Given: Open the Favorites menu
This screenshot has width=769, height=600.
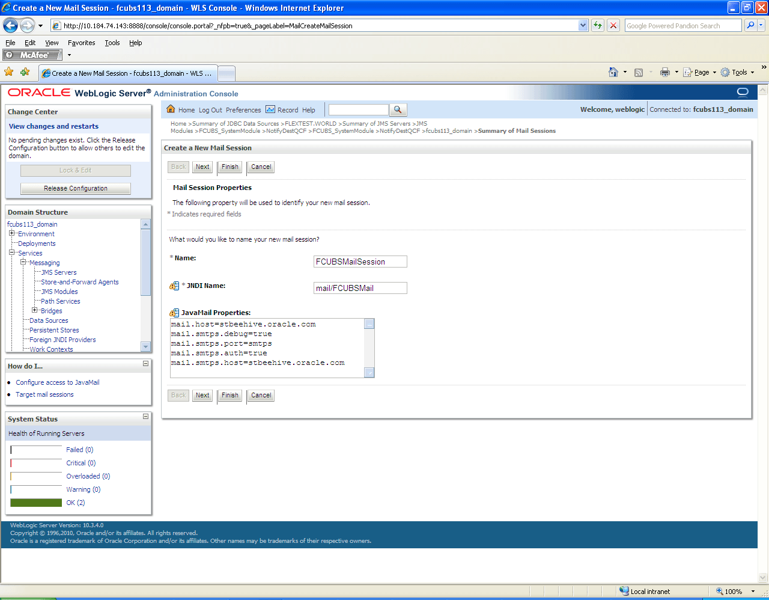Looking at the screenshot, I should coord(81,43).
